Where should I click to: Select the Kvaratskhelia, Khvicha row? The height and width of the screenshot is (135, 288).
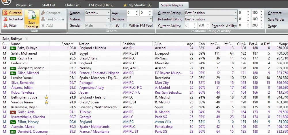tap(144, 117)
